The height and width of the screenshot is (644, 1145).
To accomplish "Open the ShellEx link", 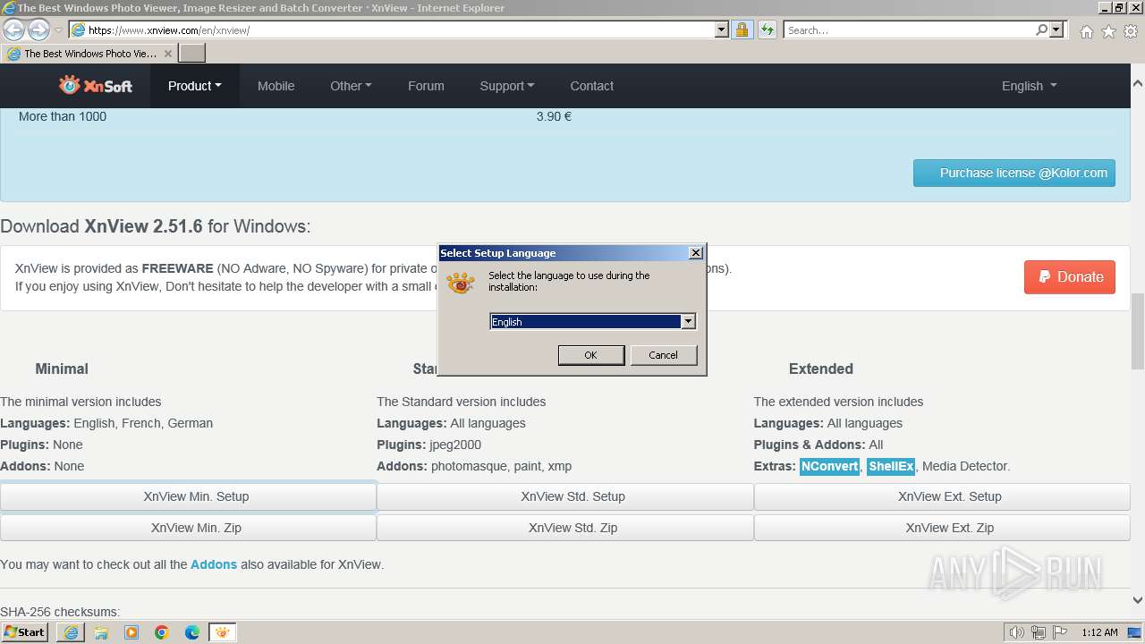I will coord(891,466).
